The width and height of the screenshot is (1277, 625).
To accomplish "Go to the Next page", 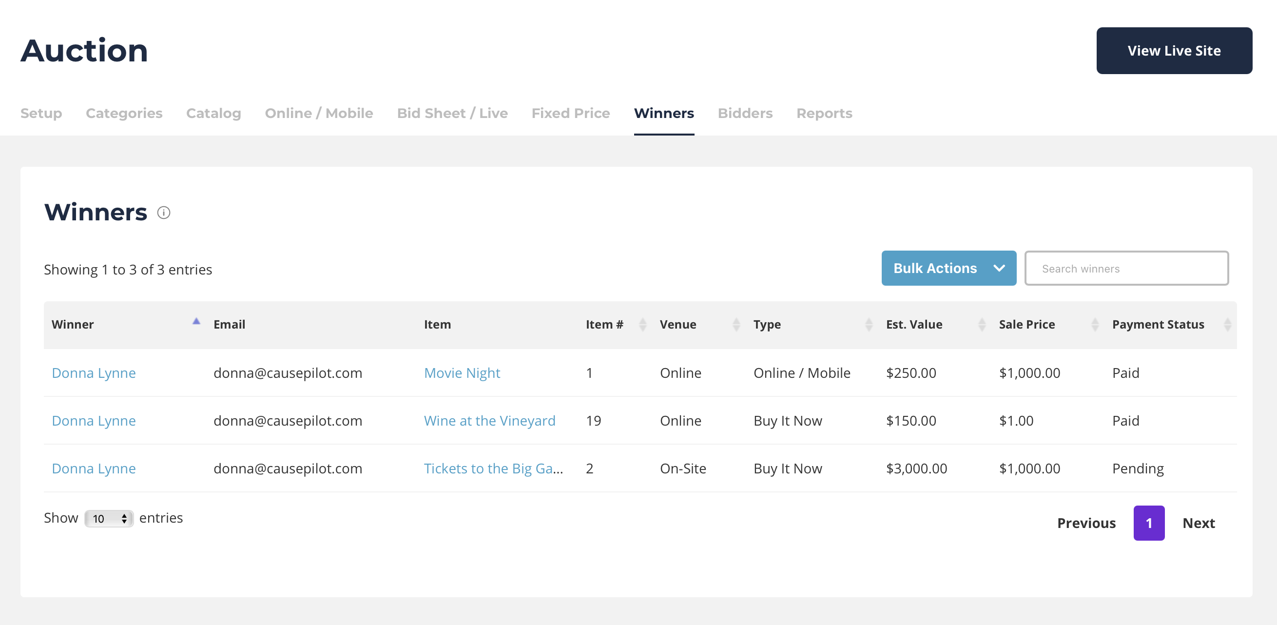I will coord(1198,523).
